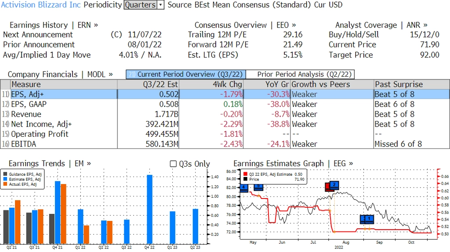
Task: Click the Net Income 392.421M estimate cell
Action: coord(148,124)
